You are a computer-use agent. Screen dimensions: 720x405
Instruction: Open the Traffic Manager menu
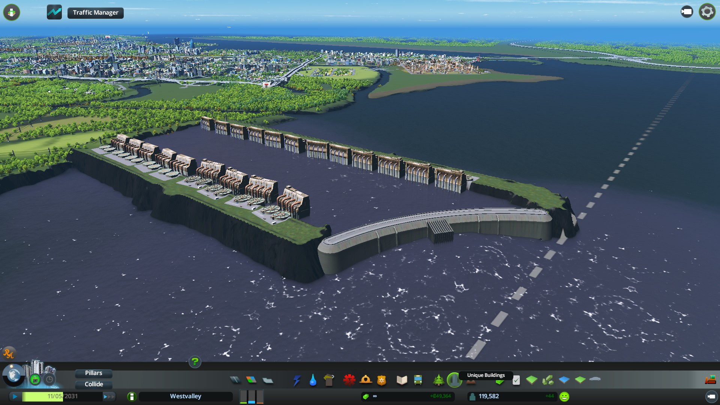coord(95,13)
